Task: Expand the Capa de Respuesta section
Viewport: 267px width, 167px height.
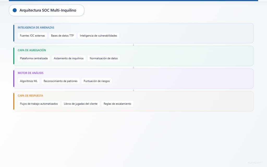Action: (30, 96)
